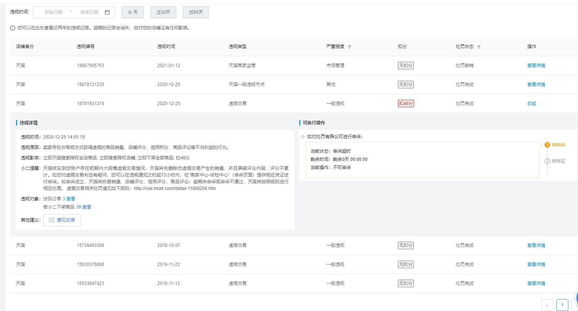578x311 pixels.
Task: Click 当前状态：申诉超时 text
Action: click(x=331, y=151)
